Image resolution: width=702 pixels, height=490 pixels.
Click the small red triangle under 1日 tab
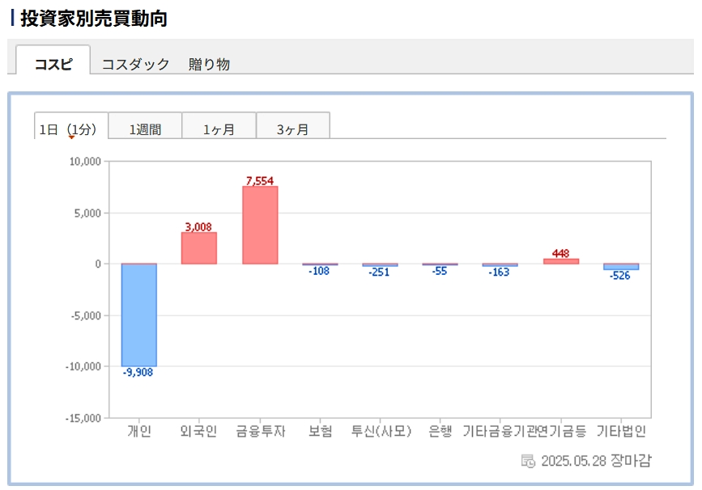[71, 137]
